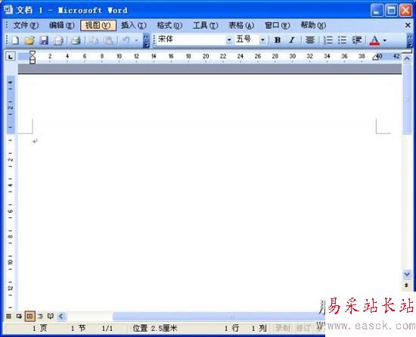Click the vertical scrollbar thumb
This screenshot has width=416, height=337.
click(x=407, y=100)
